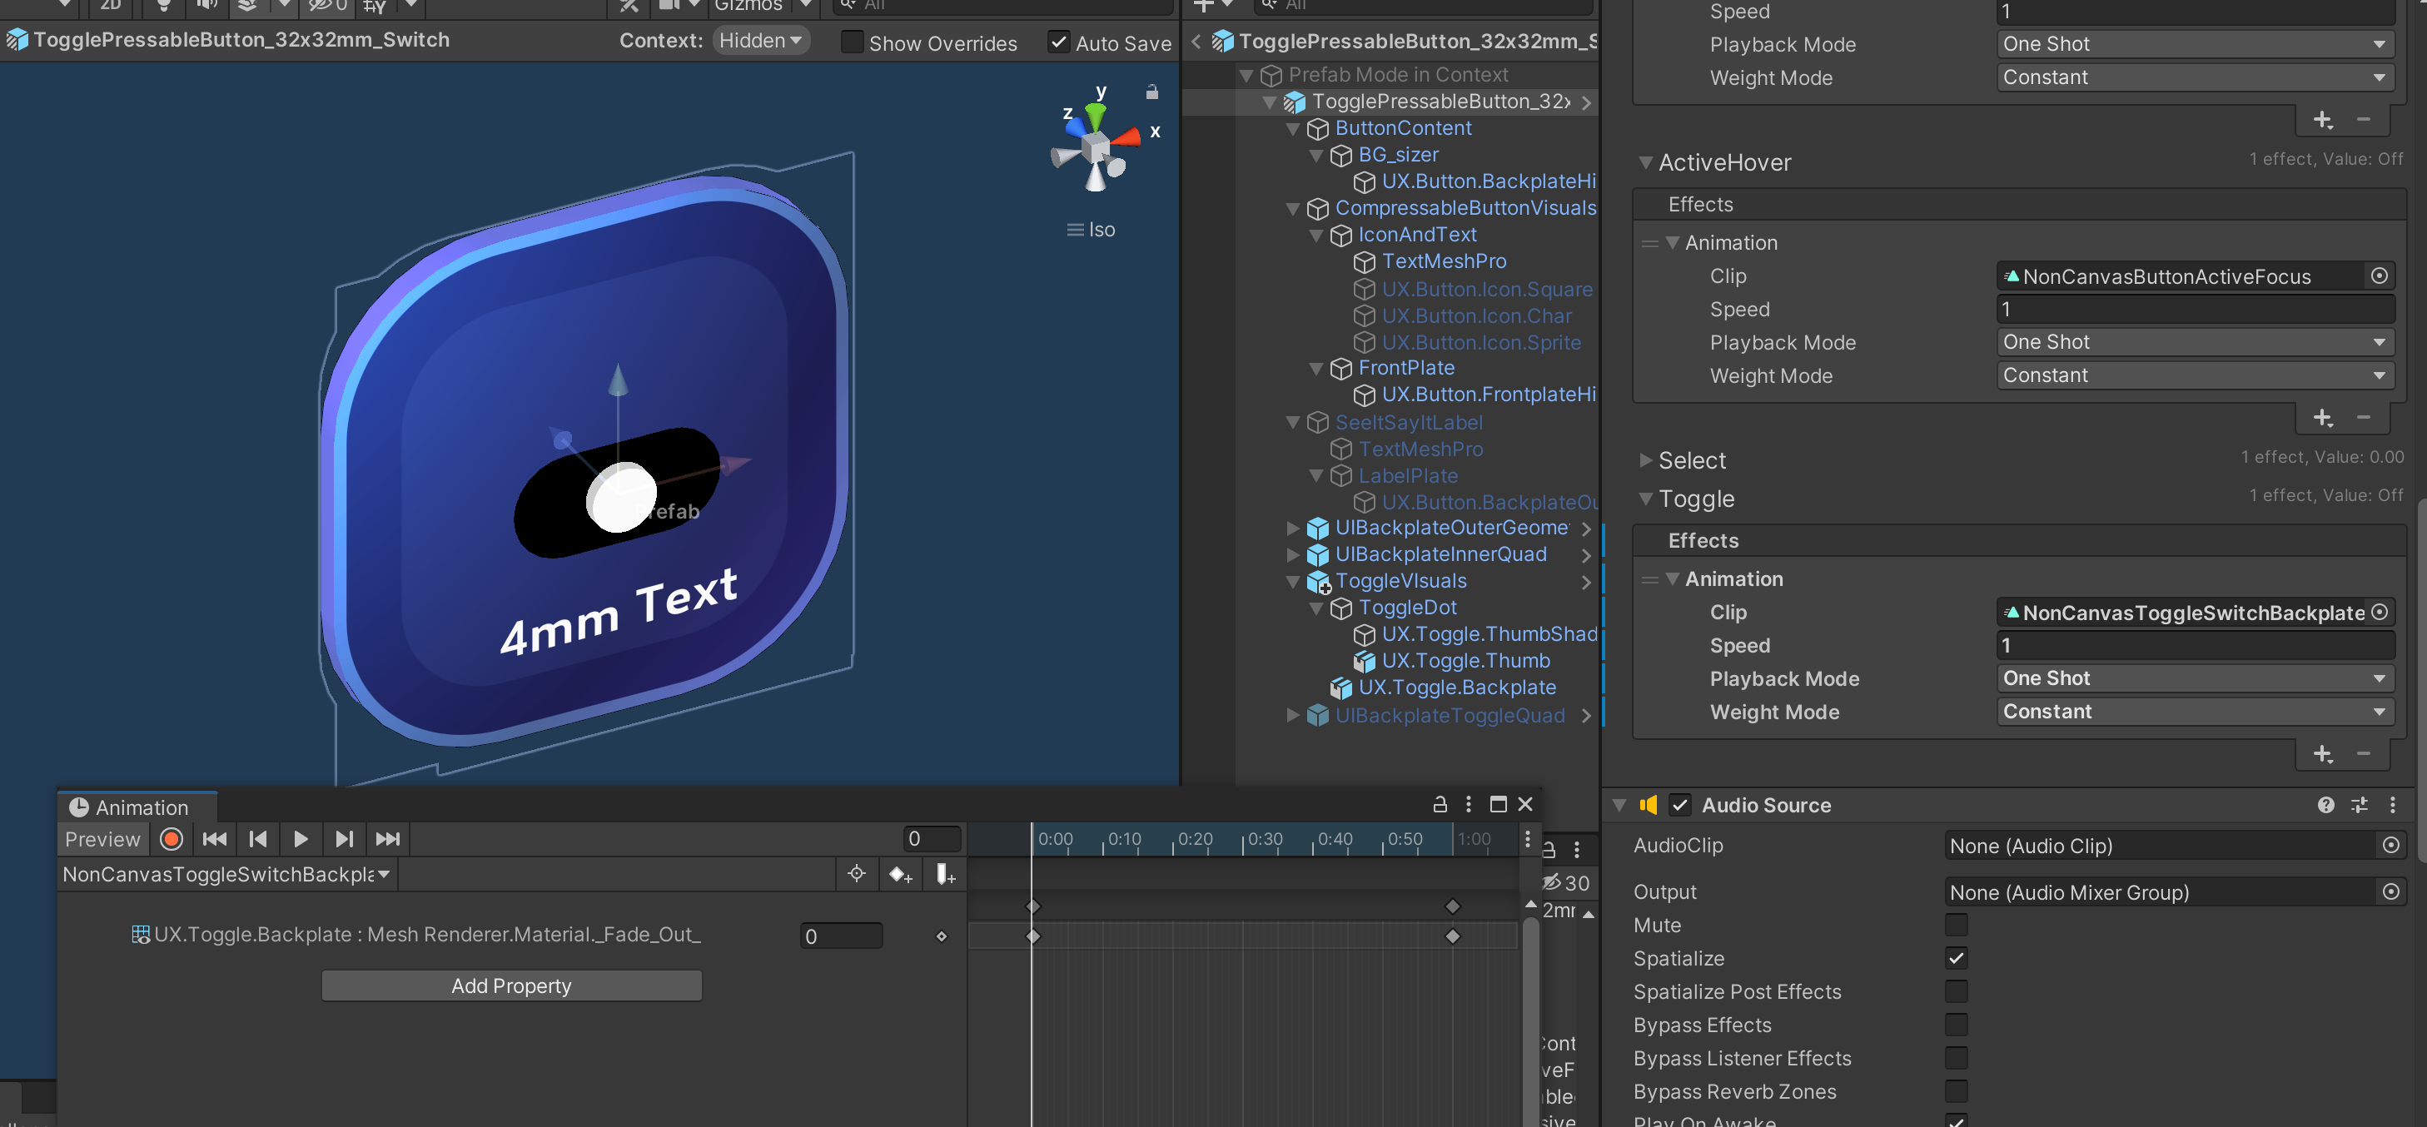
Task: Open the Context Hidden dropdown
Action: coord(759,41)
